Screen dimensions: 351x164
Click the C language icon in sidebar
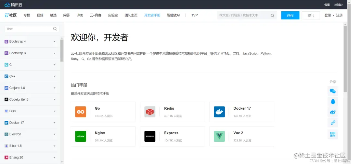(6, 65)
